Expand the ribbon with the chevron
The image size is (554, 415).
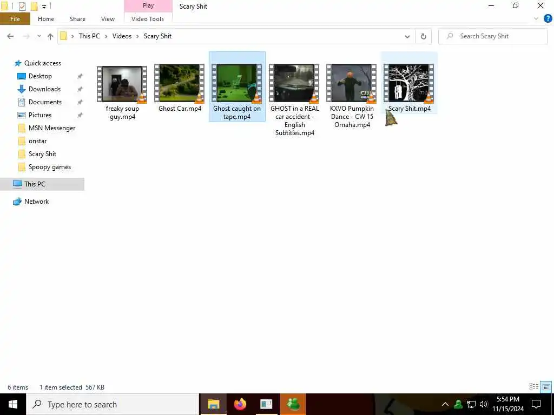536,19
